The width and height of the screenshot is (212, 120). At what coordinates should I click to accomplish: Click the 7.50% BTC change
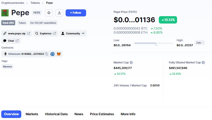(x=157, y=29)
